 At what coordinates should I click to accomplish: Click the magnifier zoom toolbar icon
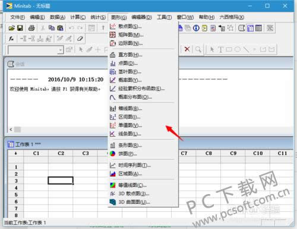pos(198,49)
